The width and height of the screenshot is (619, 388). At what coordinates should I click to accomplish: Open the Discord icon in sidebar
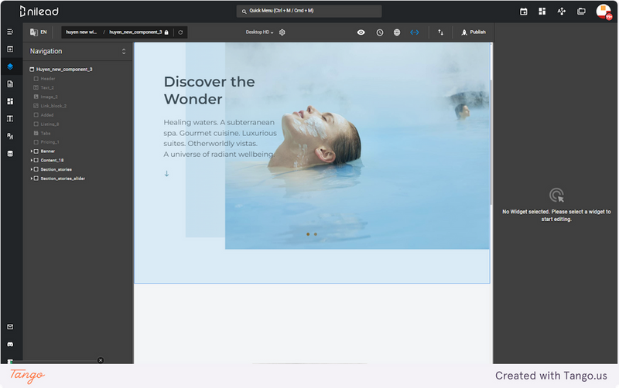click(10, 344)
